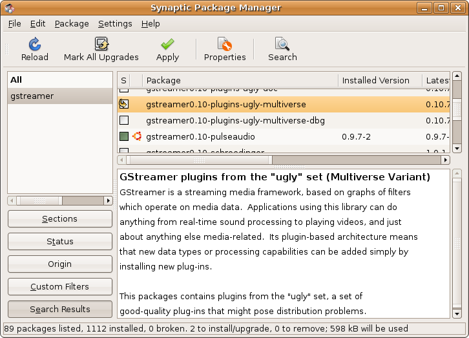Click the Status filter button
Viewport: 469px width, 338px height.
pyautogui.click(x=60, y=242)
